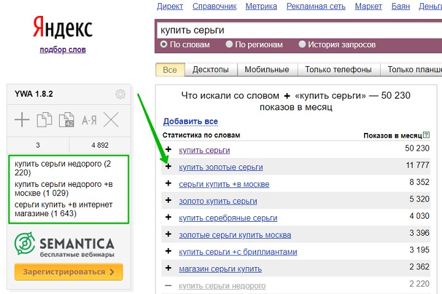Viewport: 442px width, 294px height.
Task: Switch to the 'Мобильные' tab
Action: tap(266, 69)
